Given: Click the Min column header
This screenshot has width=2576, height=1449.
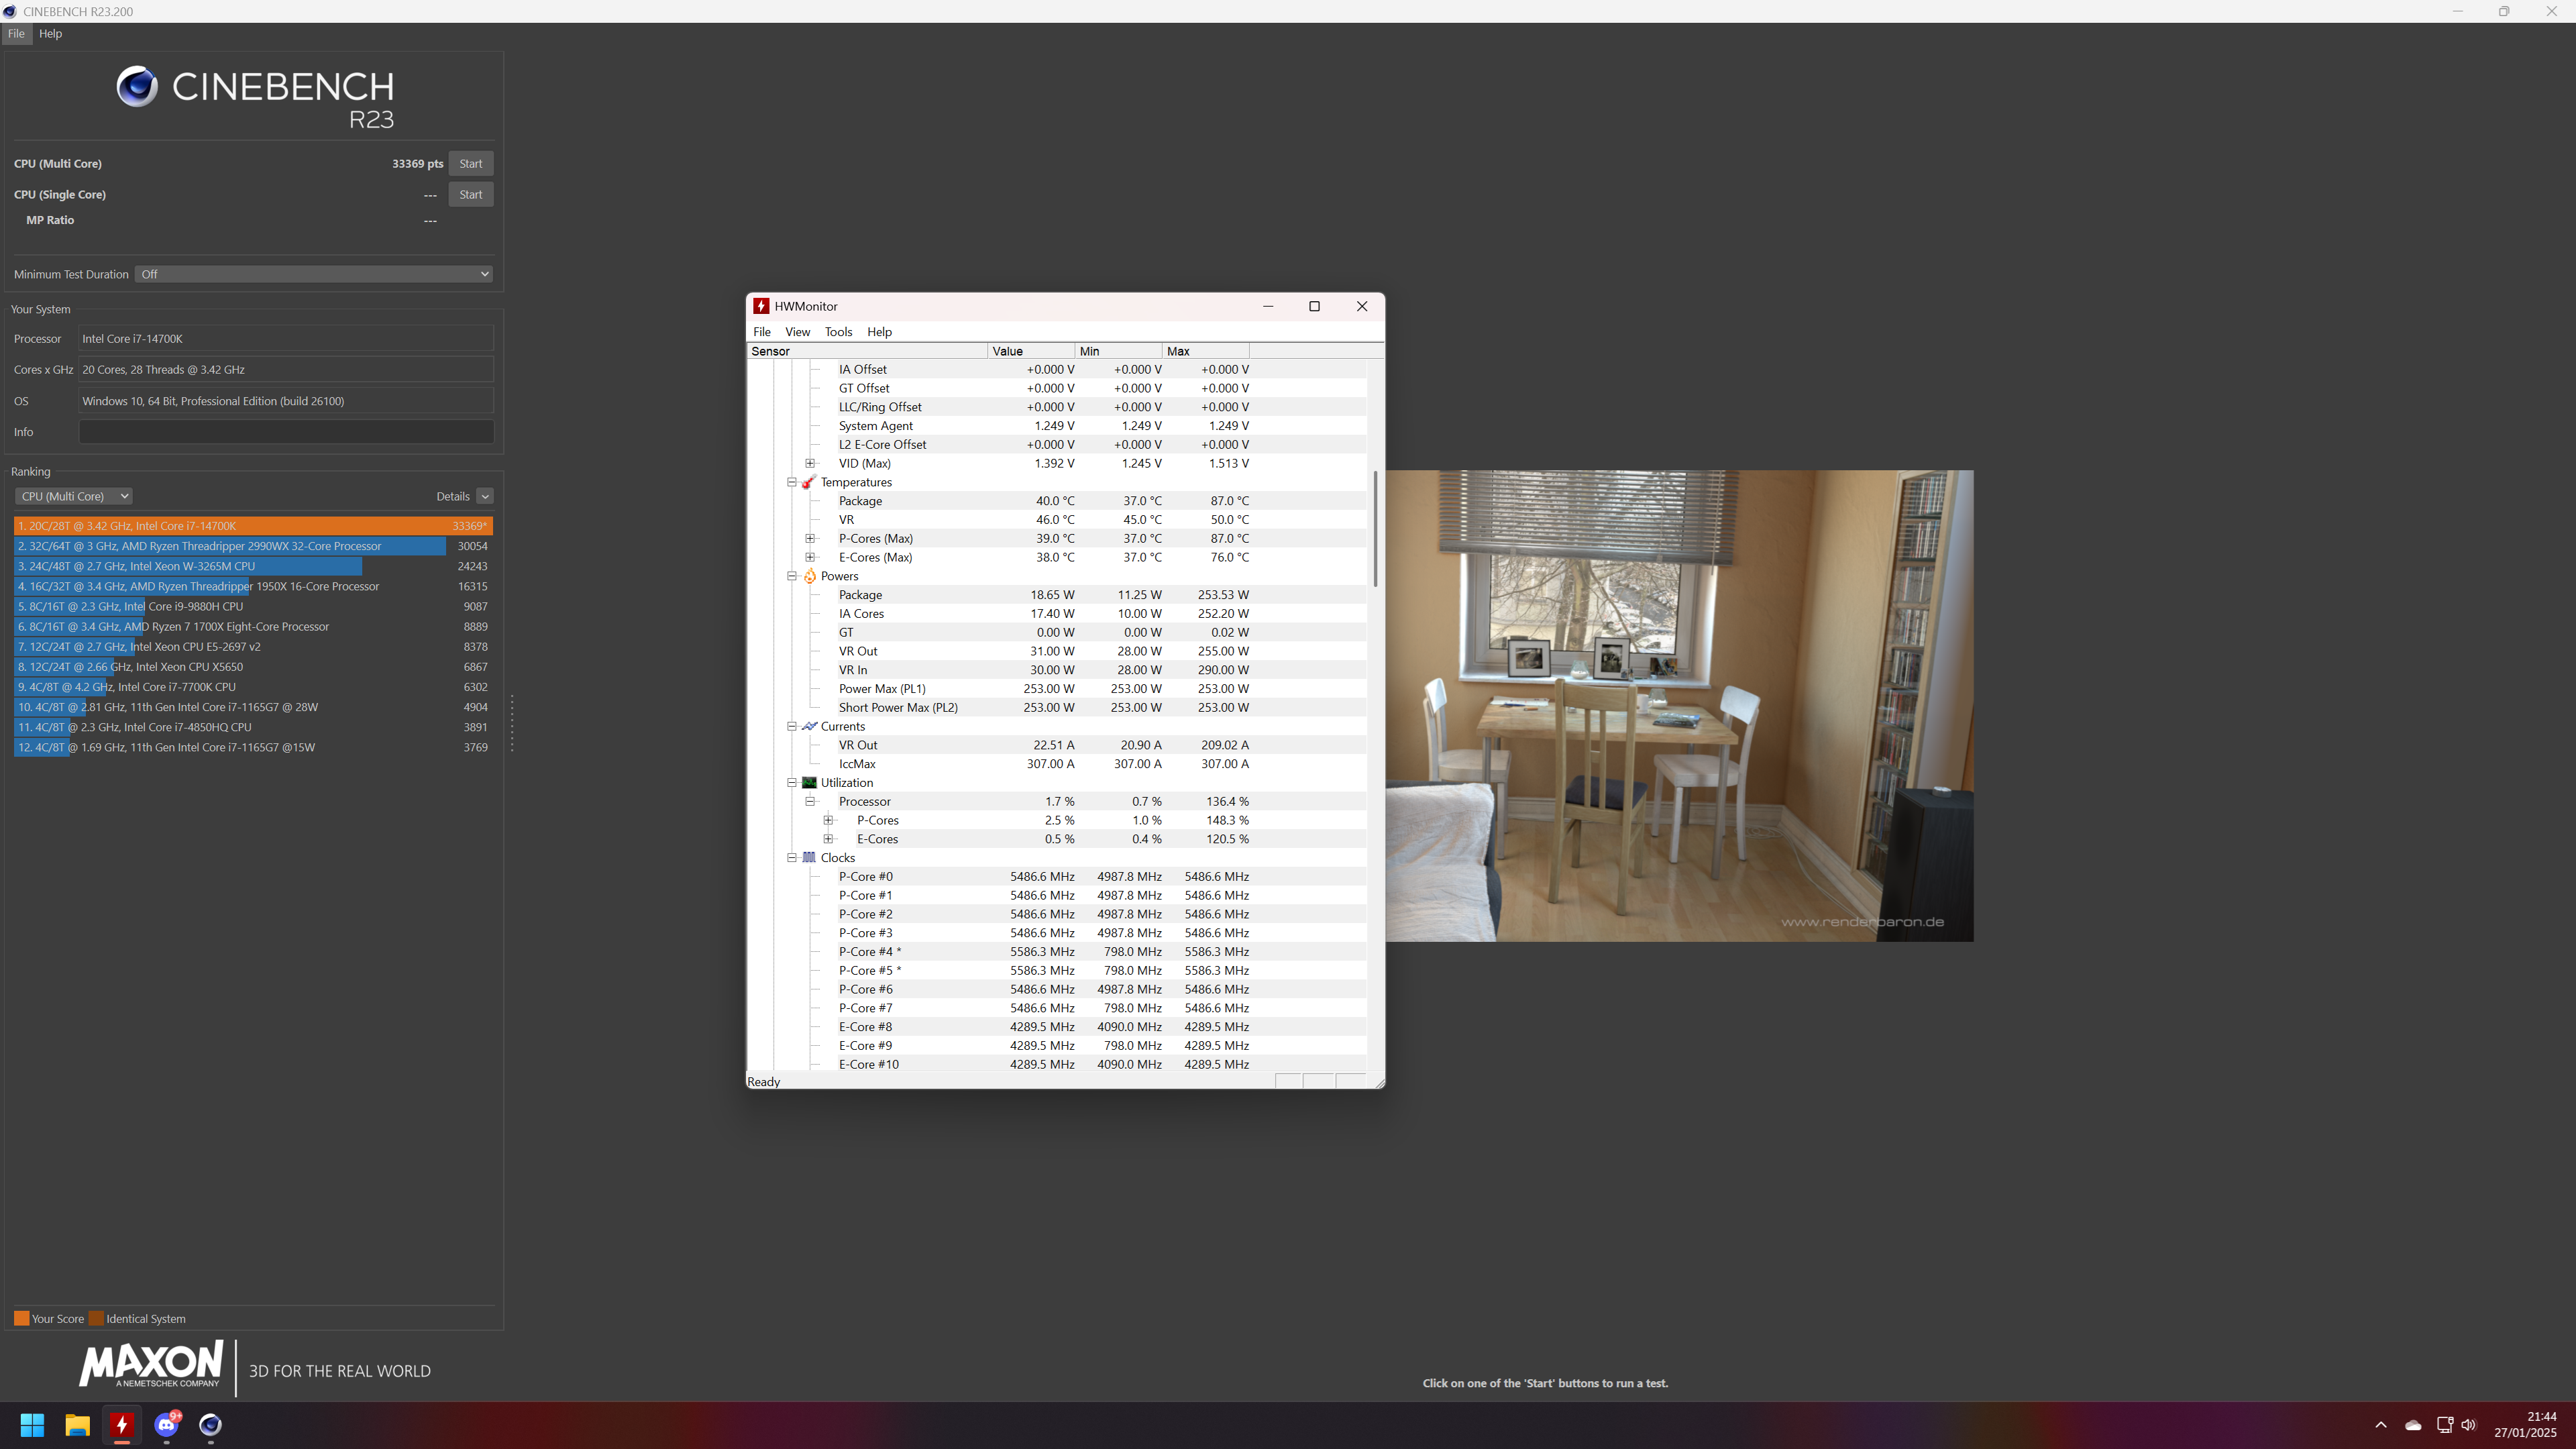Looking at the screenshot, I should (x=1118, y=351).
